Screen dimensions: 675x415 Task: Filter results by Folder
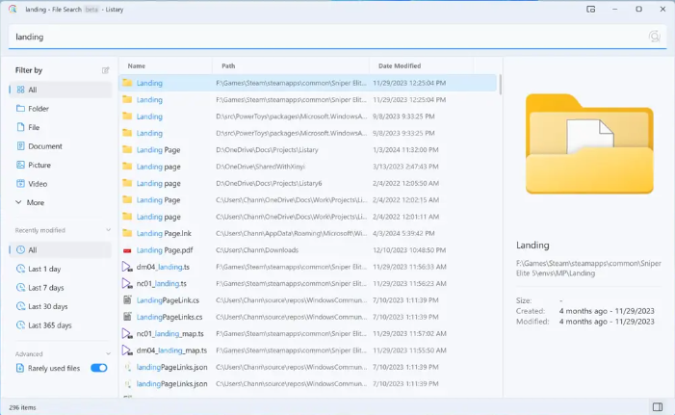[x=61, y=109]
